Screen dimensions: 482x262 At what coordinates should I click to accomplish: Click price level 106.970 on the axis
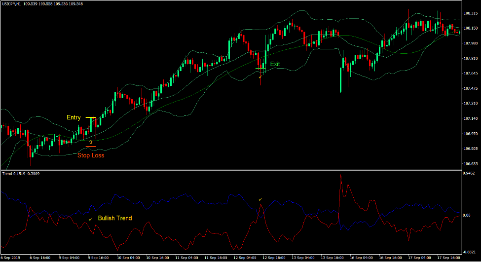tap(470, 134)
